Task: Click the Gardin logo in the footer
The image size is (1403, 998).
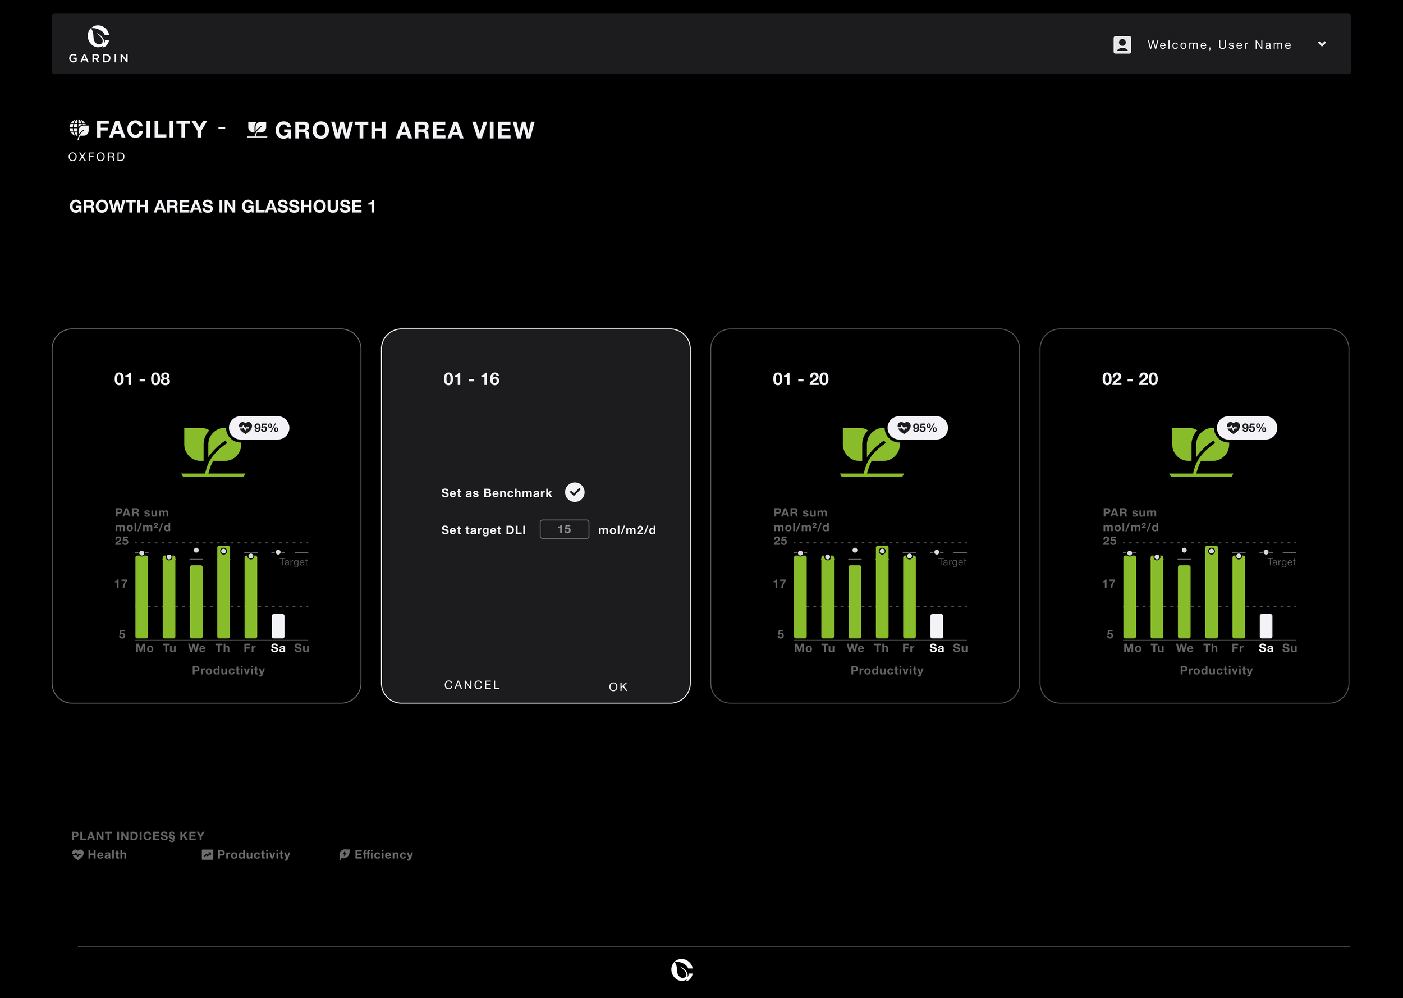Action: [x=682, y=970]
